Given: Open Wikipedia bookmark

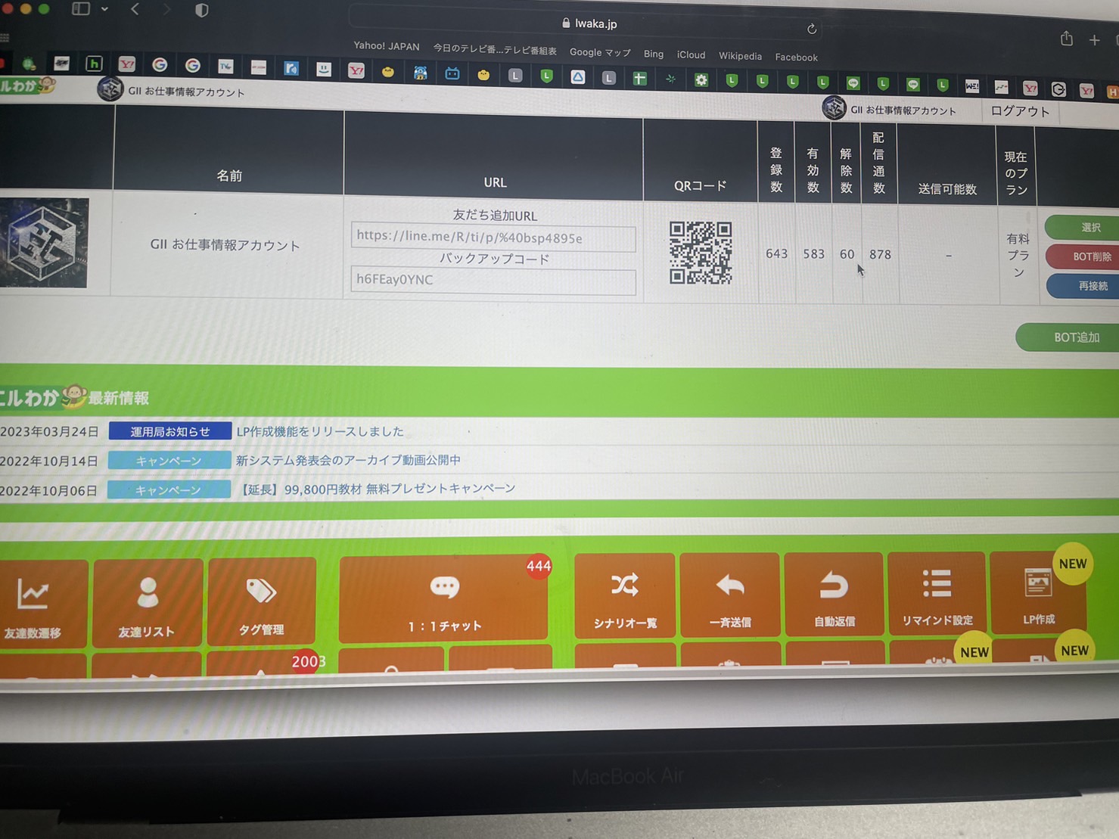Looking at the screenshot, I should 740,56.
